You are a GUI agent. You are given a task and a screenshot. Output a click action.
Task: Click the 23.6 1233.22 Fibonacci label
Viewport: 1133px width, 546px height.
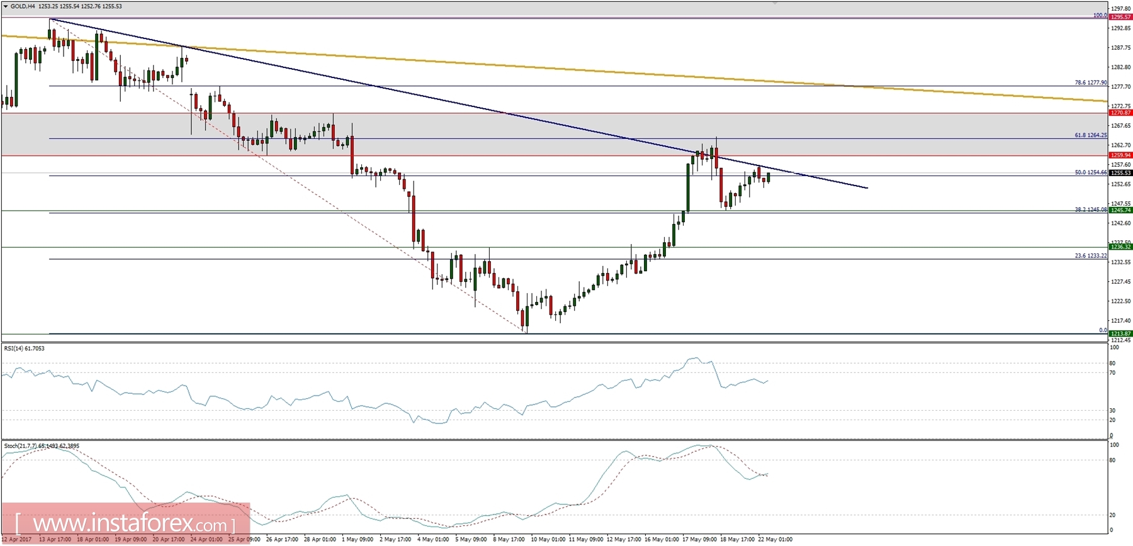(1091, 256)
